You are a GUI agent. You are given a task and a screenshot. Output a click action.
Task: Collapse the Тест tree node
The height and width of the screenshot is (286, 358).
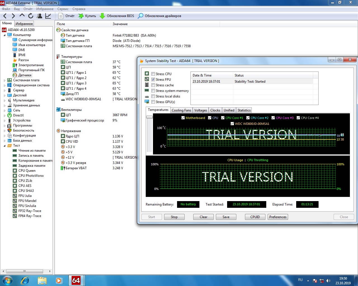(x=4, y=146)
